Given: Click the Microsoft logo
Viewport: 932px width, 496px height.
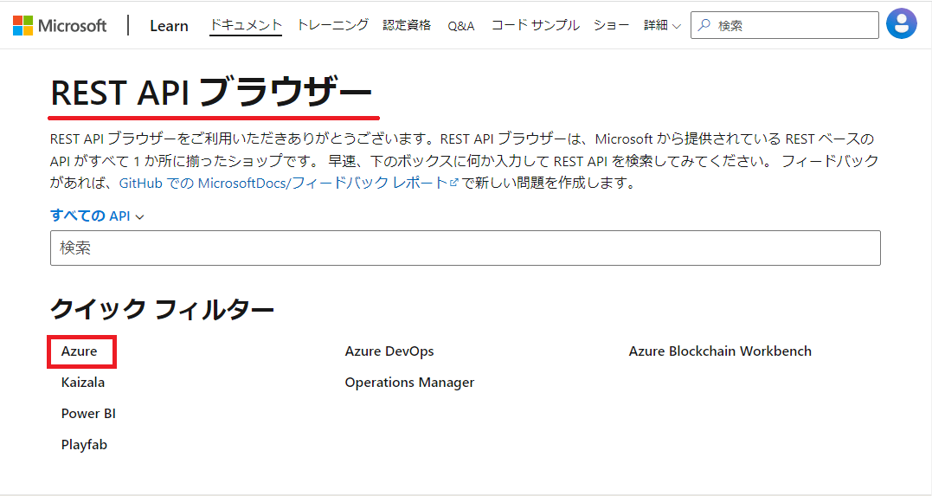Looking at the screenshot, I should pos(60,26).
